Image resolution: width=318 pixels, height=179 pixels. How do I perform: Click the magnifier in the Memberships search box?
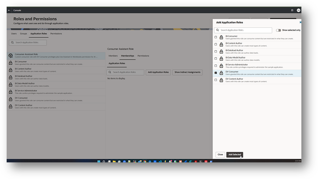tap(110, 72)
